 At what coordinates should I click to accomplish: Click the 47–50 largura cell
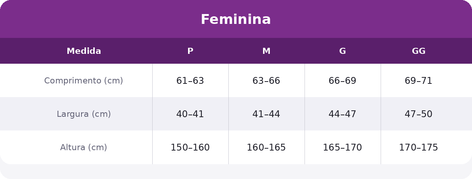coord(419,114)
